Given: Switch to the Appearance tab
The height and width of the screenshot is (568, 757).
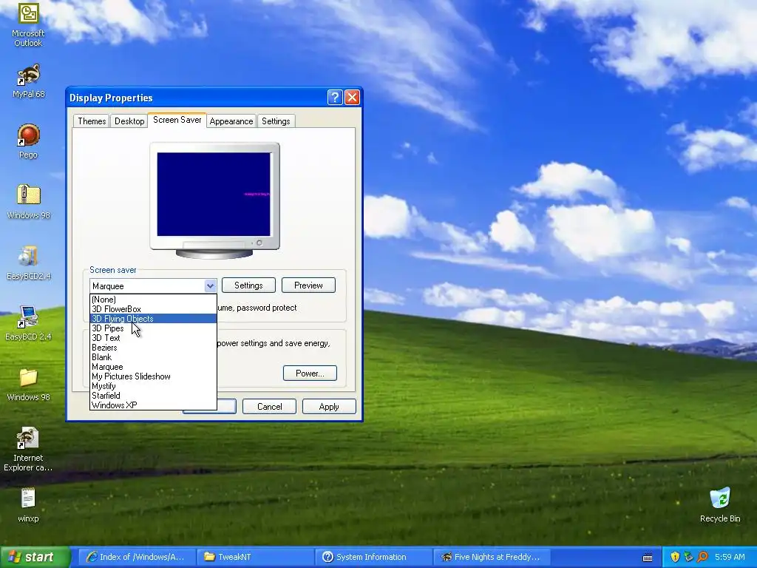Looking at the screenshot, I should [x=231, y=121].
